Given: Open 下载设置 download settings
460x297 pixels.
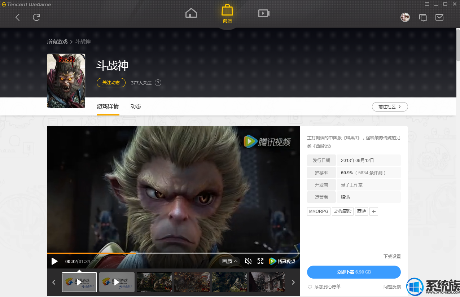Looking at the screenshot, I should (x=392, y=256).
